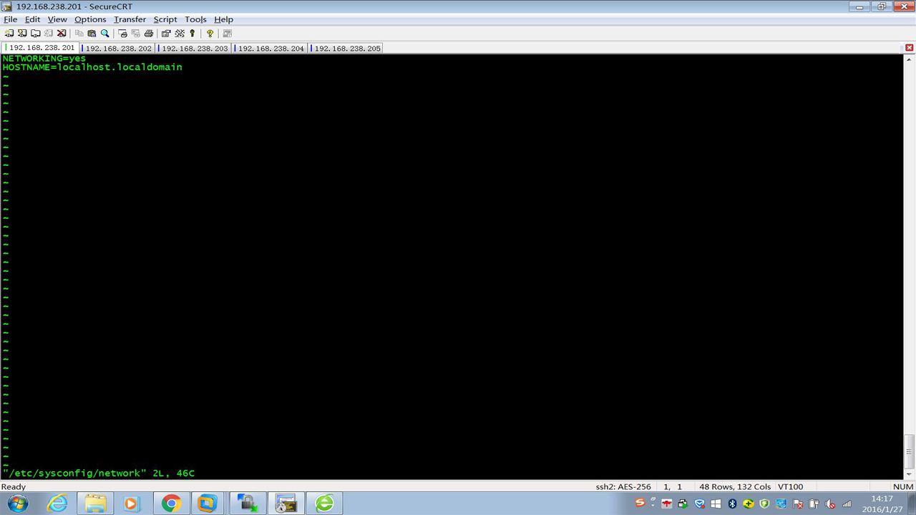This screenshot has height=515, width=916.
Task: Open the File menu
Action: 10,19
